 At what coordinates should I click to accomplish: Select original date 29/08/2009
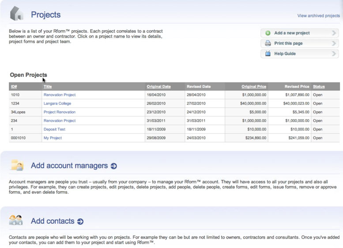click(156, 138)
